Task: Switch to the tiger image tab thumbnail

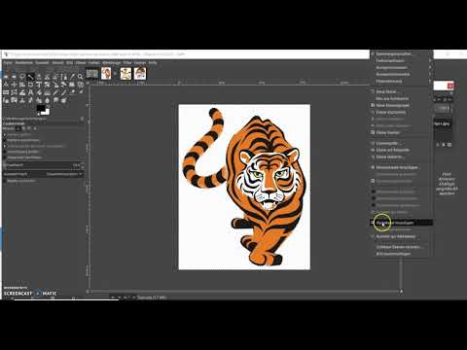Action: tap(106, 74)
